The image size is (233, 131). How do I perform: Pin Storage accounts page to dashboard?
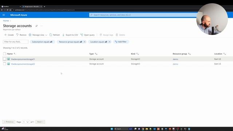point(36,26)
